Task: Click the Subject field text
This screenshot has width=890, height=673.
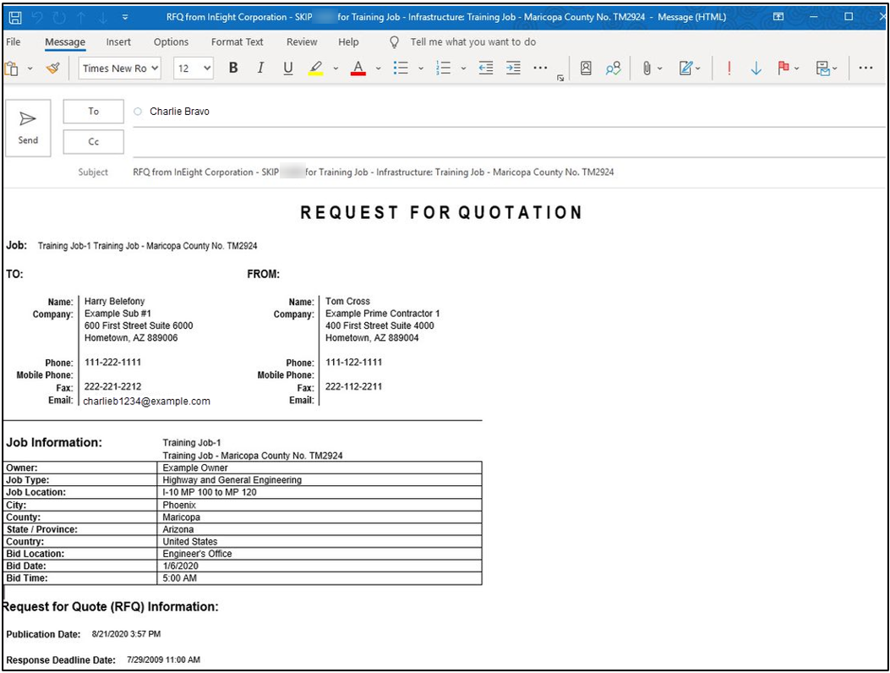Action: [x=374, y=172]
